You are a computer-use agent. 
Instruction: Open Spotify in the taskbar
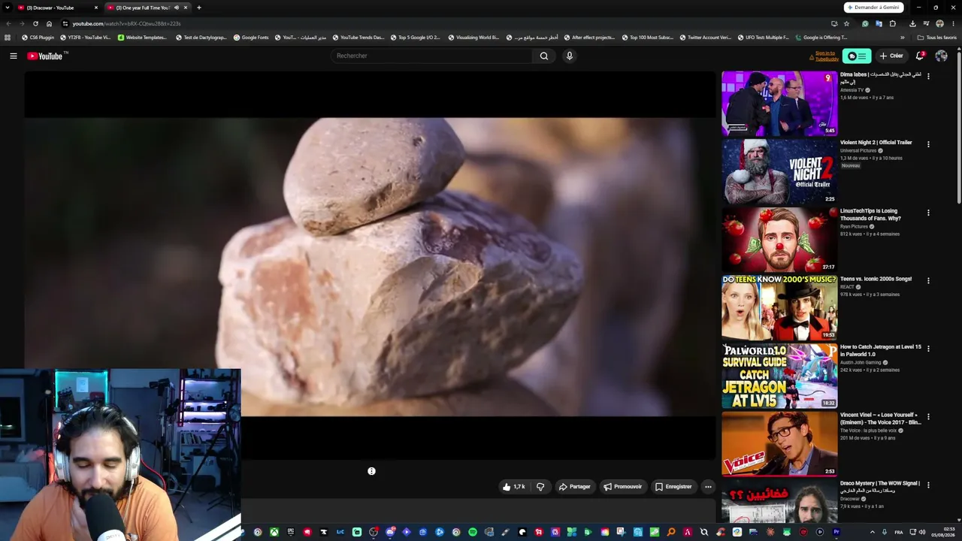[x=473, y=532]
